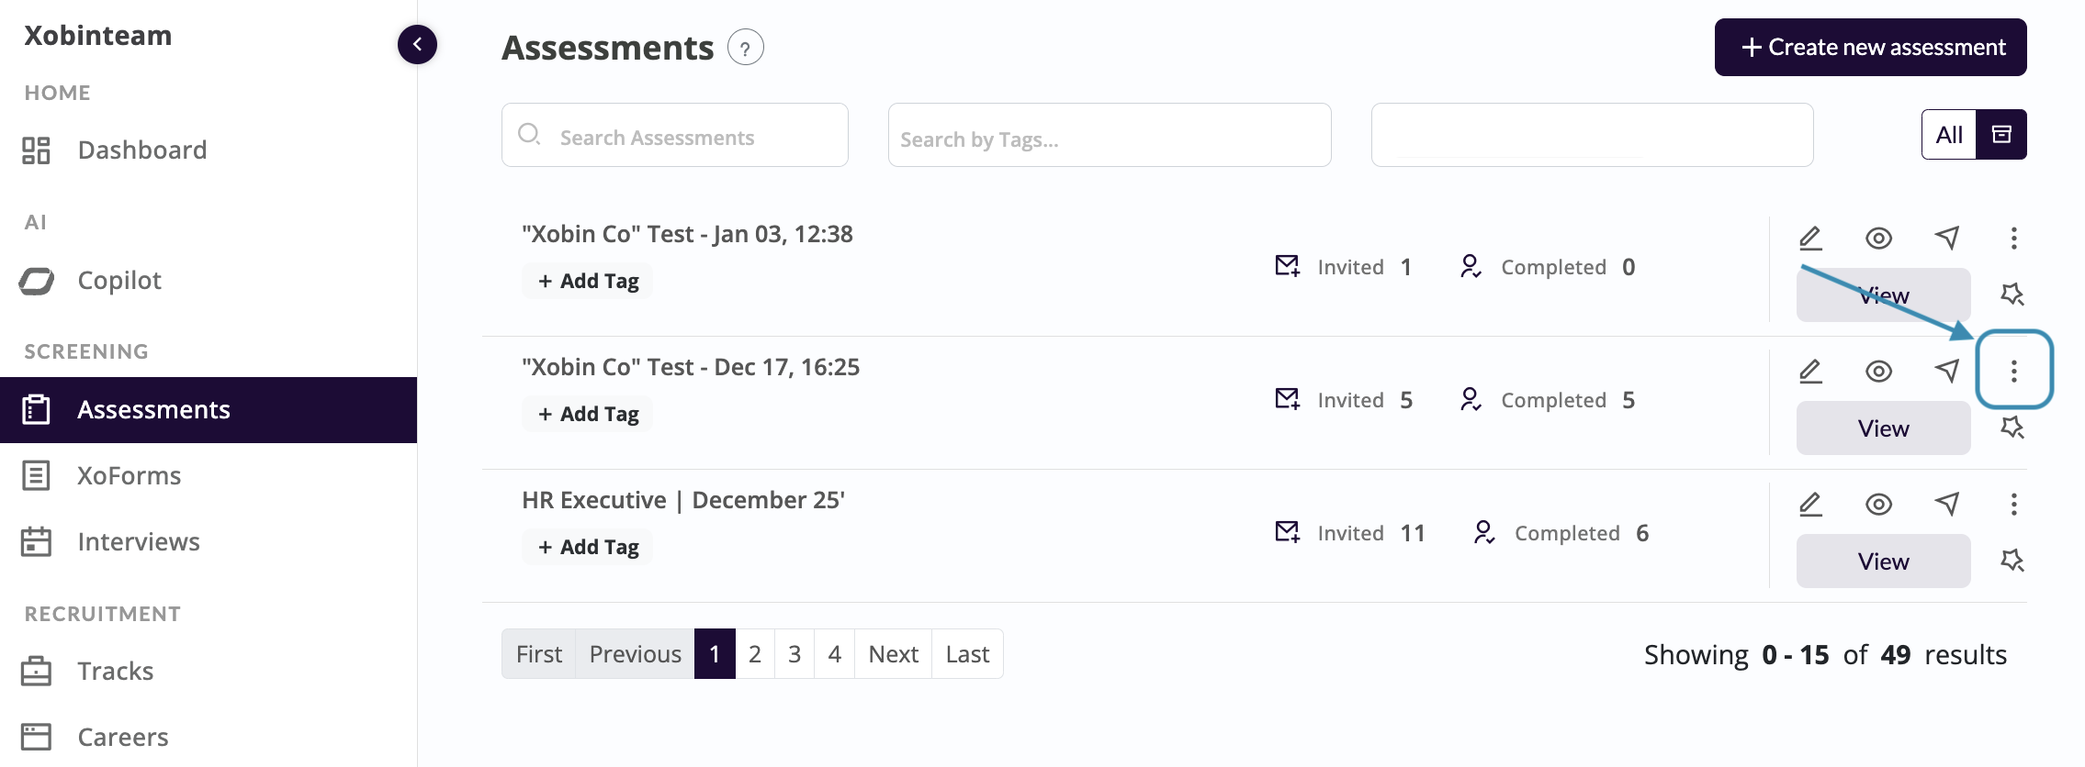The image size is (2085, 767).
Task: Pin the HR Executive assessment
Action: click(x=2012, y=561)
